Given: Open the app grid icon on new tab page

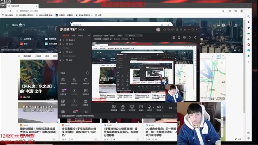Looking at the screenshot, I should [x=7, y=25].
